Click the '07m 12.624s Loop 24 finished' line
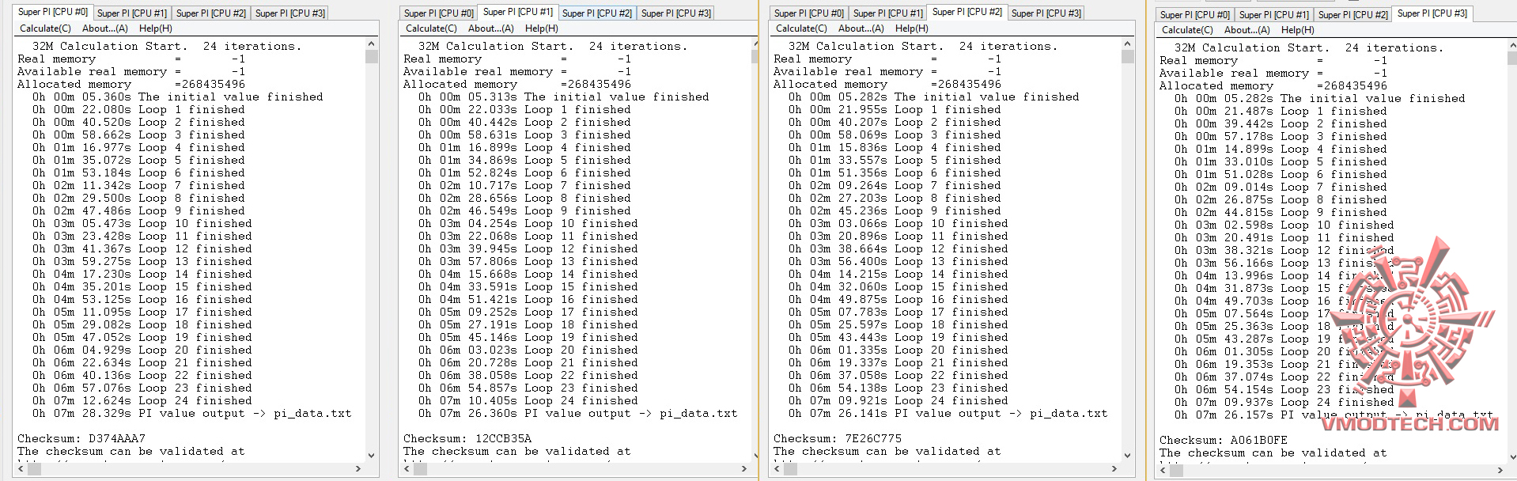Image resolution: width=1517 pixels, height=481 pixels. tap(142, 401)
